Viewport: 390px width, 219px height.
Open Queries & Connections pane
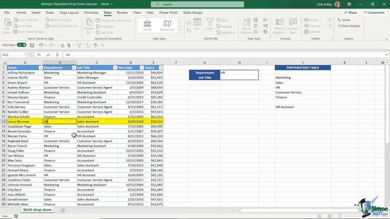(x=113, y=20)
